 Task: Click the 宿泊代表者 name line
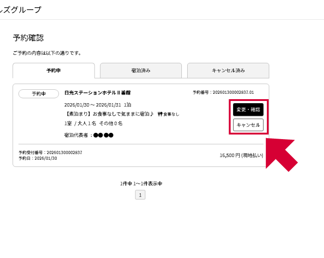click(x=89, y=135)
